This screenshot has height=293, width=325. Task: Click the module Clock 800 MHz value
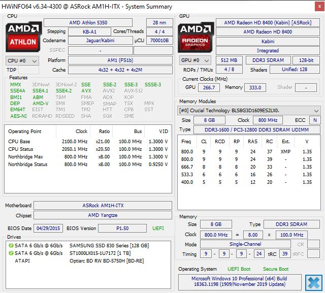(268, 120)
